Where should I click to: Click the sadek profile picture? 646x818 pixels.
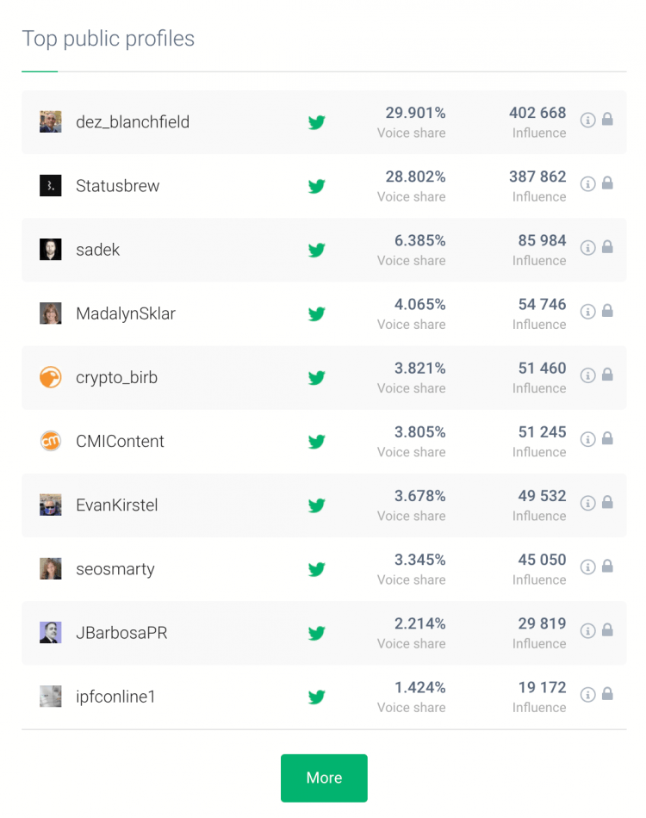(x=51, y=250)
